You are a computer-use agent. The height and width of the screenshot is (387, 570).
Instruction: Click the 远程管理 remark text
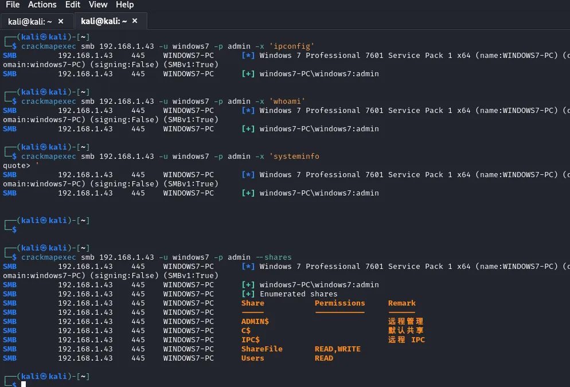click(405, 321)
